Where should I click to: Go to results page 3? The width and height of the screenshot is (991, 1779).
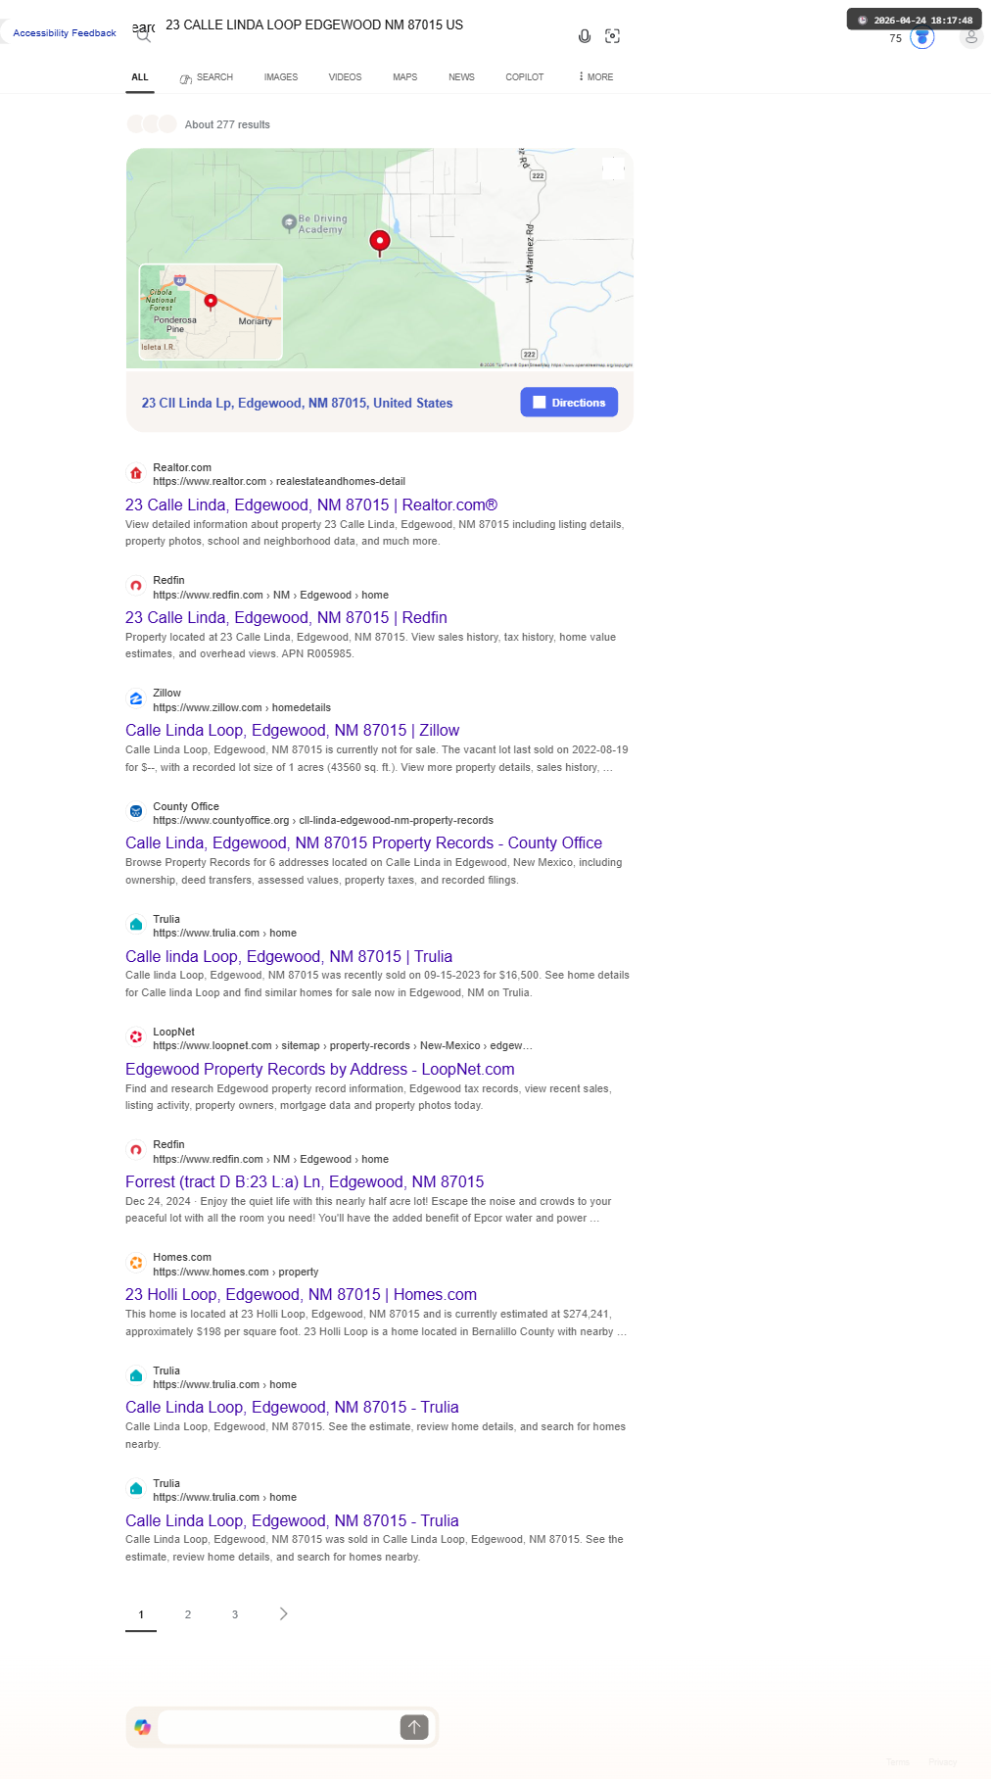[235, 1614]
